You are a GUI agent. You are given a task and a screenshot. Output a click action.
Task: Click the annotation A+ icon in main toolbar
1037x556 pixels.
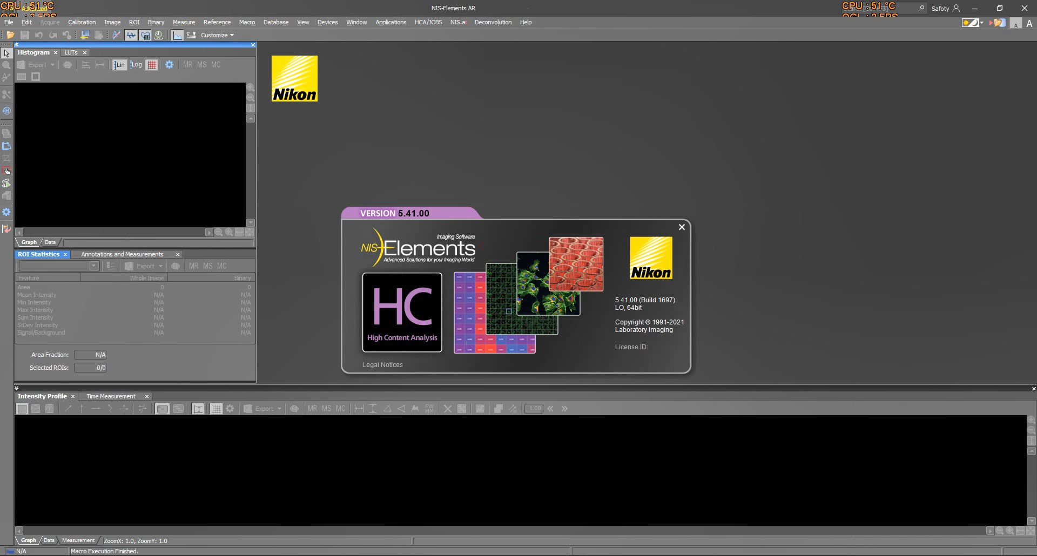(116, 35)
